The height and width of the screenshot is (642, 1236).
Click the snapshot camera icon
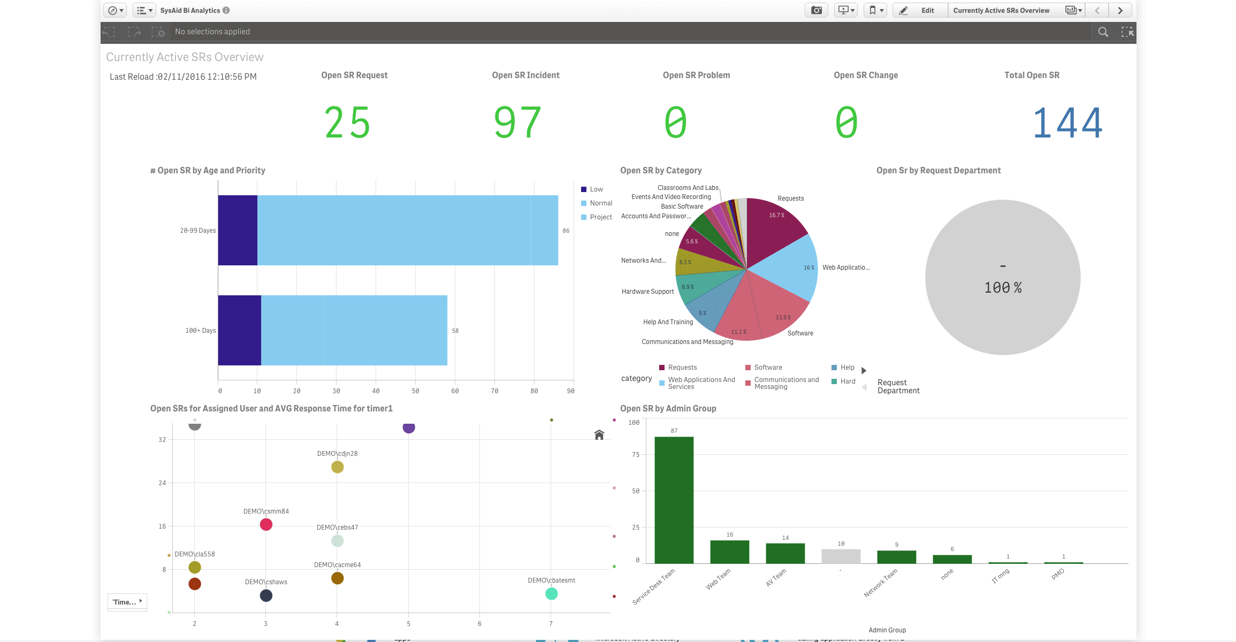coord(816,10)
